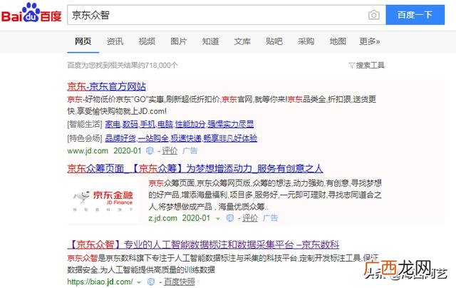
Task: Click [智能生活] label text
Action: click(x=85, y=125)
